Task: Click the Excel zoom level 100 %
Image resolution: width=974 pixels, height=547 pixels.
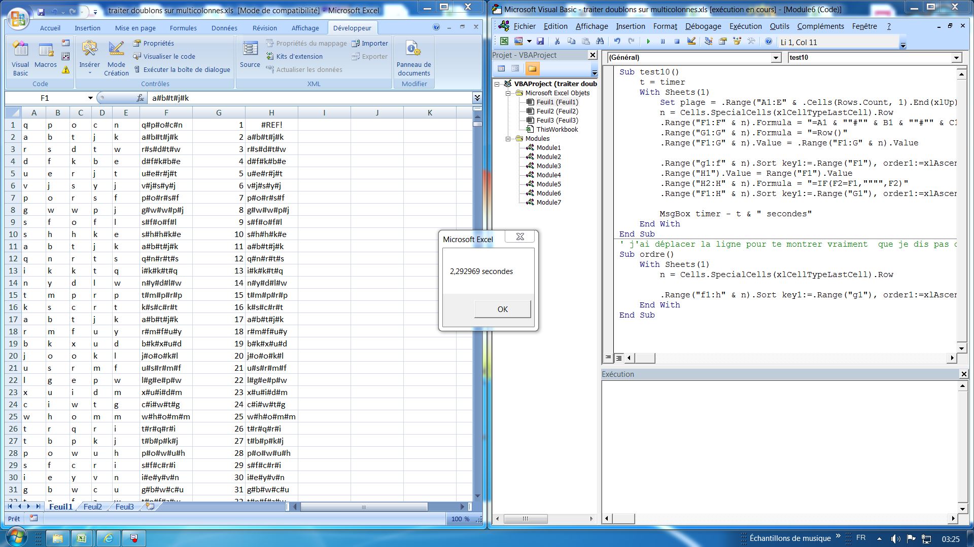Action: tap(460, 519)
